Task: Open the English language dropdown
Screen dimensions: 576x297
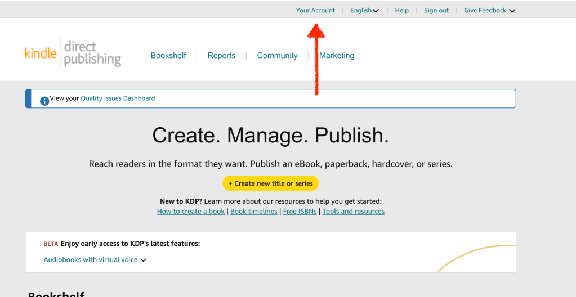Action: coord(364,10)
